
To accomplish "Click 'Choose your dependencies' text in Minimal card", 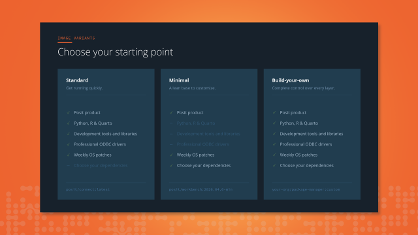I will (204, 165).
